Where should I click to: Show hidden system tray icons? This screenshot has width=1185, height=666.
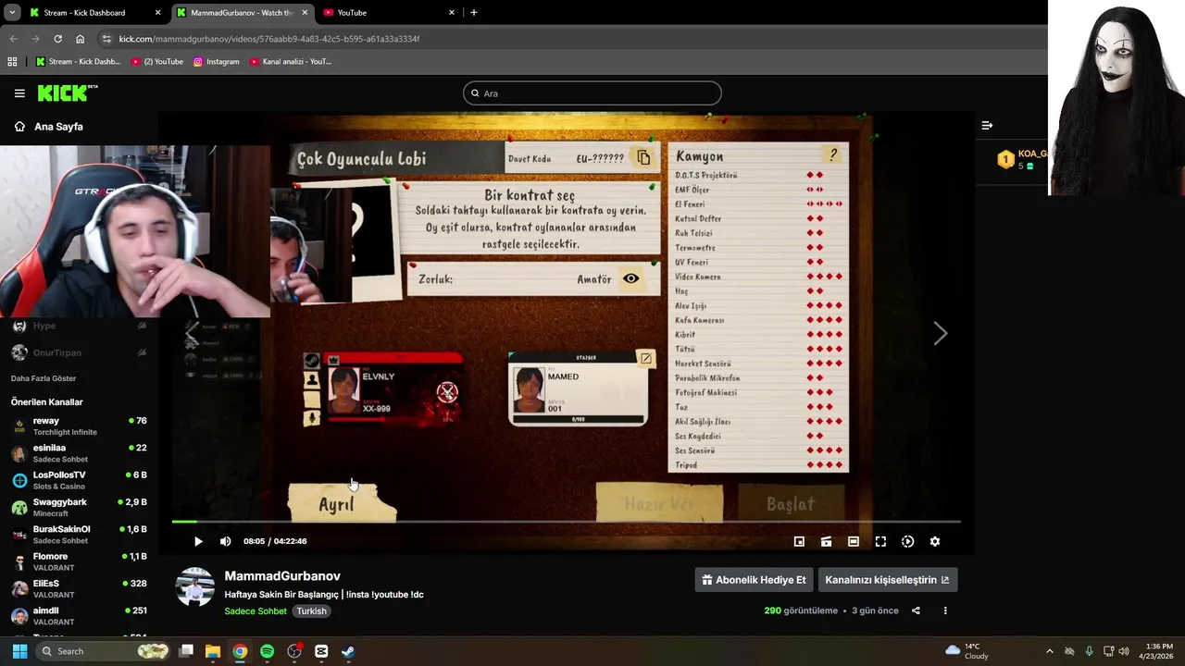pos(1049,651)
